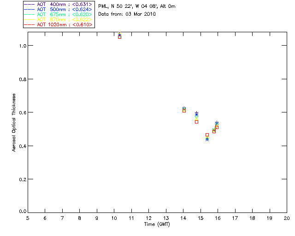Click the 0.8 y-axis tick label
Screen dimensions: 295x236
point(23,79)
